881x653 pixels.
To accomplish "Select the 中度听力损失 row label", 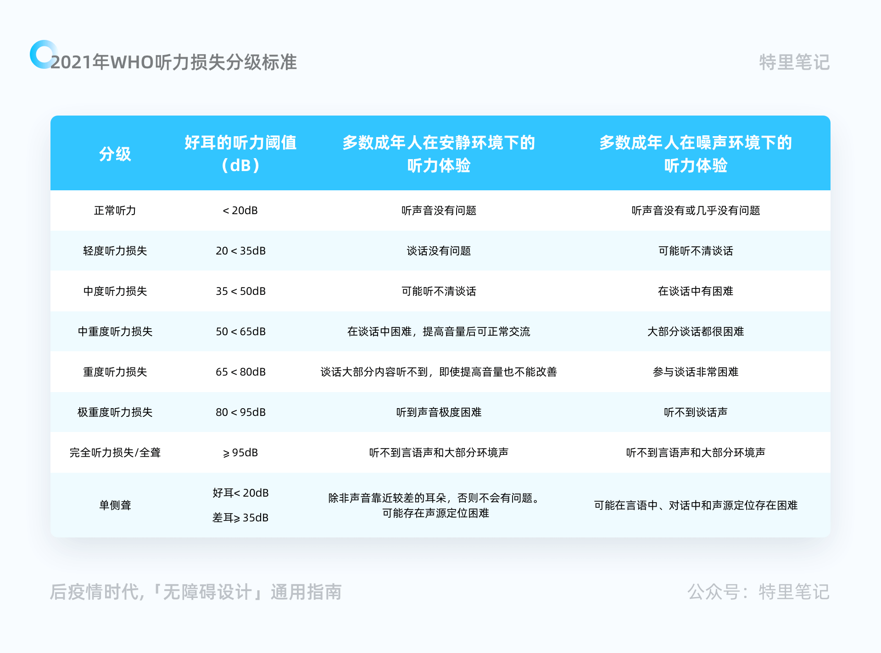I will coord(115,291).
